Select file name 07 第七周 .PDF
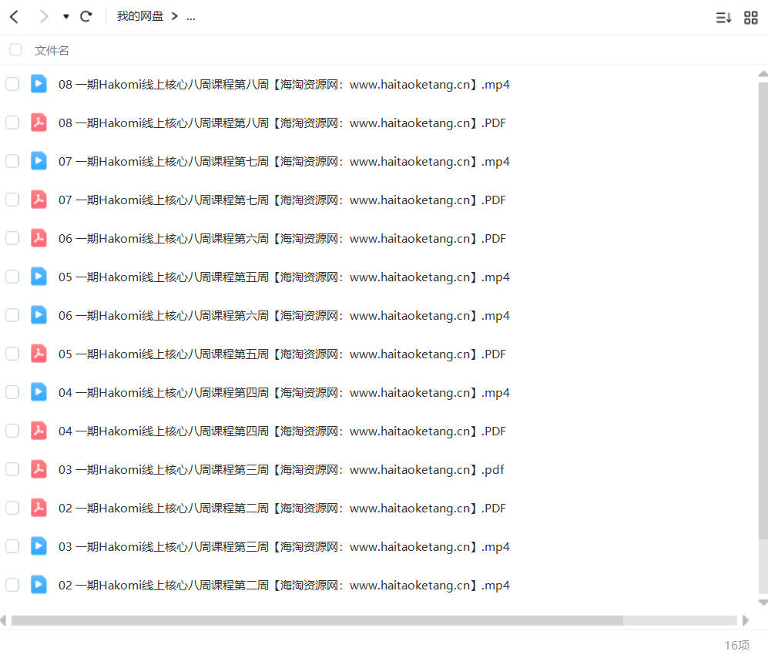Screen dimensions: 768x658 coord(282,200)
